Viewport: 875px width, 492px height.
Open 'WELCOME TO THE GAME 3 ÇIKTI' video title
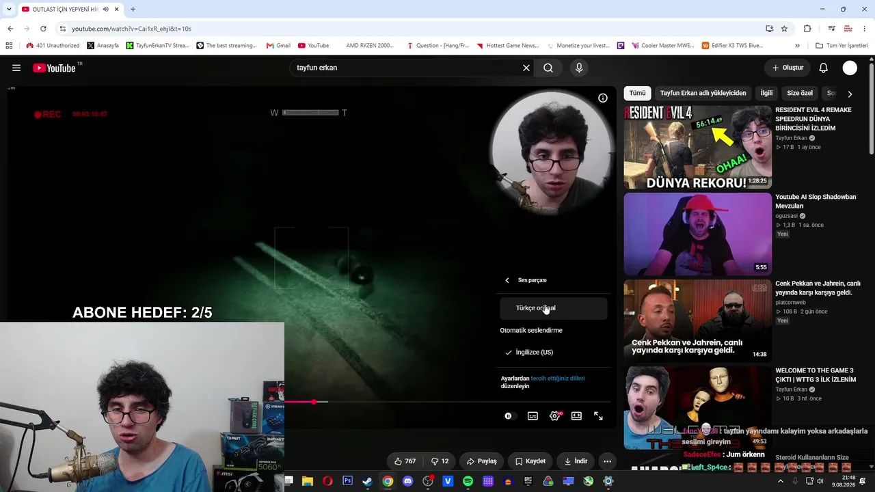click(x=816, y=375)
